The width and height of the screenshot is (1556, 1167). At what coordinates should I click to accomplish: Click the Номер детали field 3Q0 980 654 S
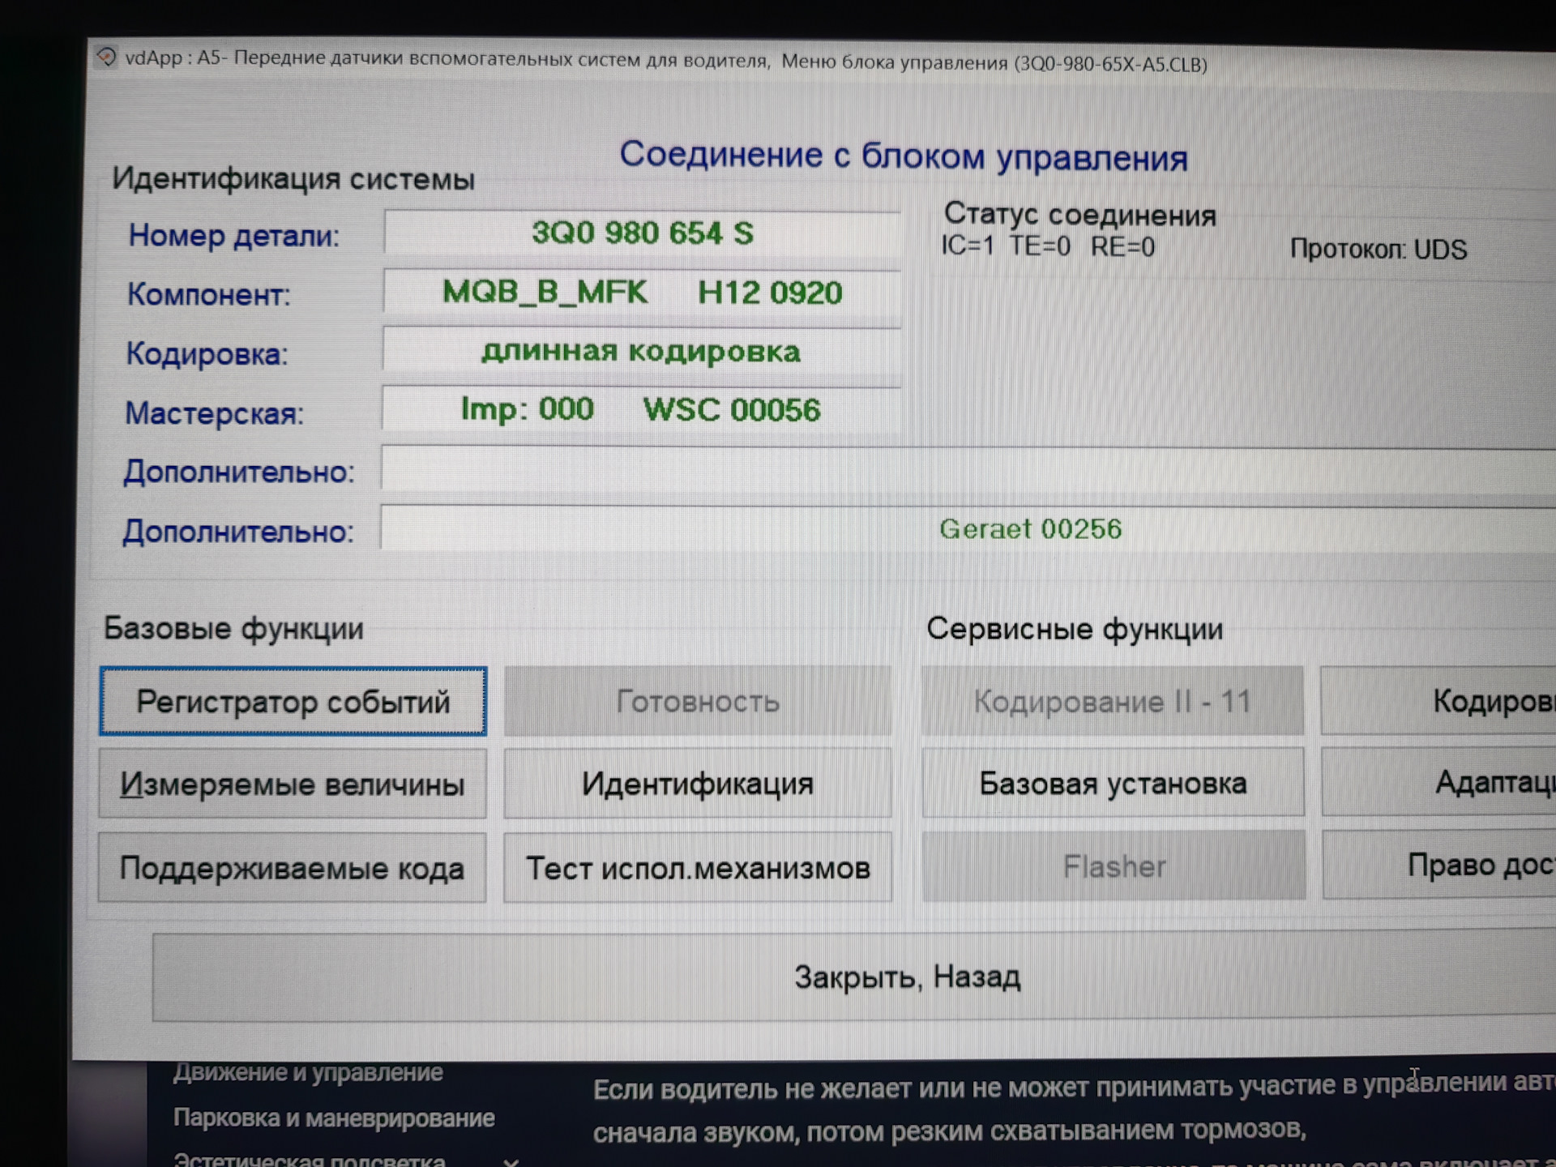coord(642,233)
